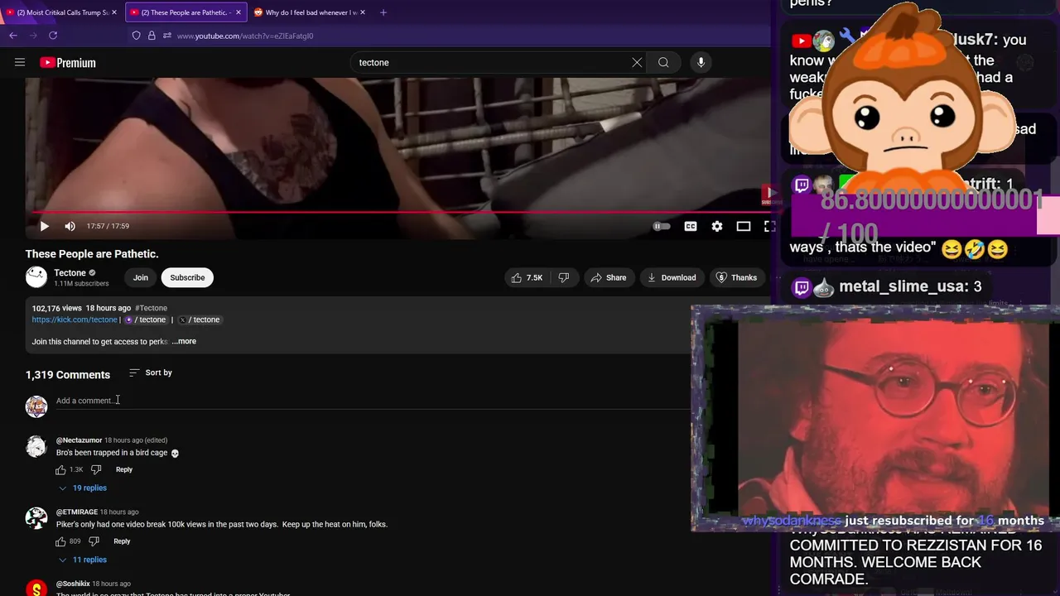Open the Twitch tectone link in the description
The height and width of the screenshot is (596, 1060).
click(146, 320)
